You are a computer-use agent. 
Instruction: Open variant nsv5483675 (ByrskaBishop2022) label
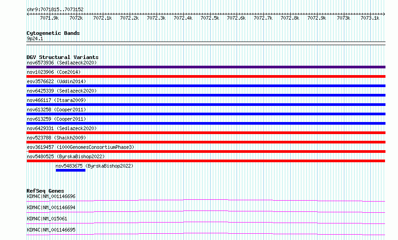click(94, 166)
